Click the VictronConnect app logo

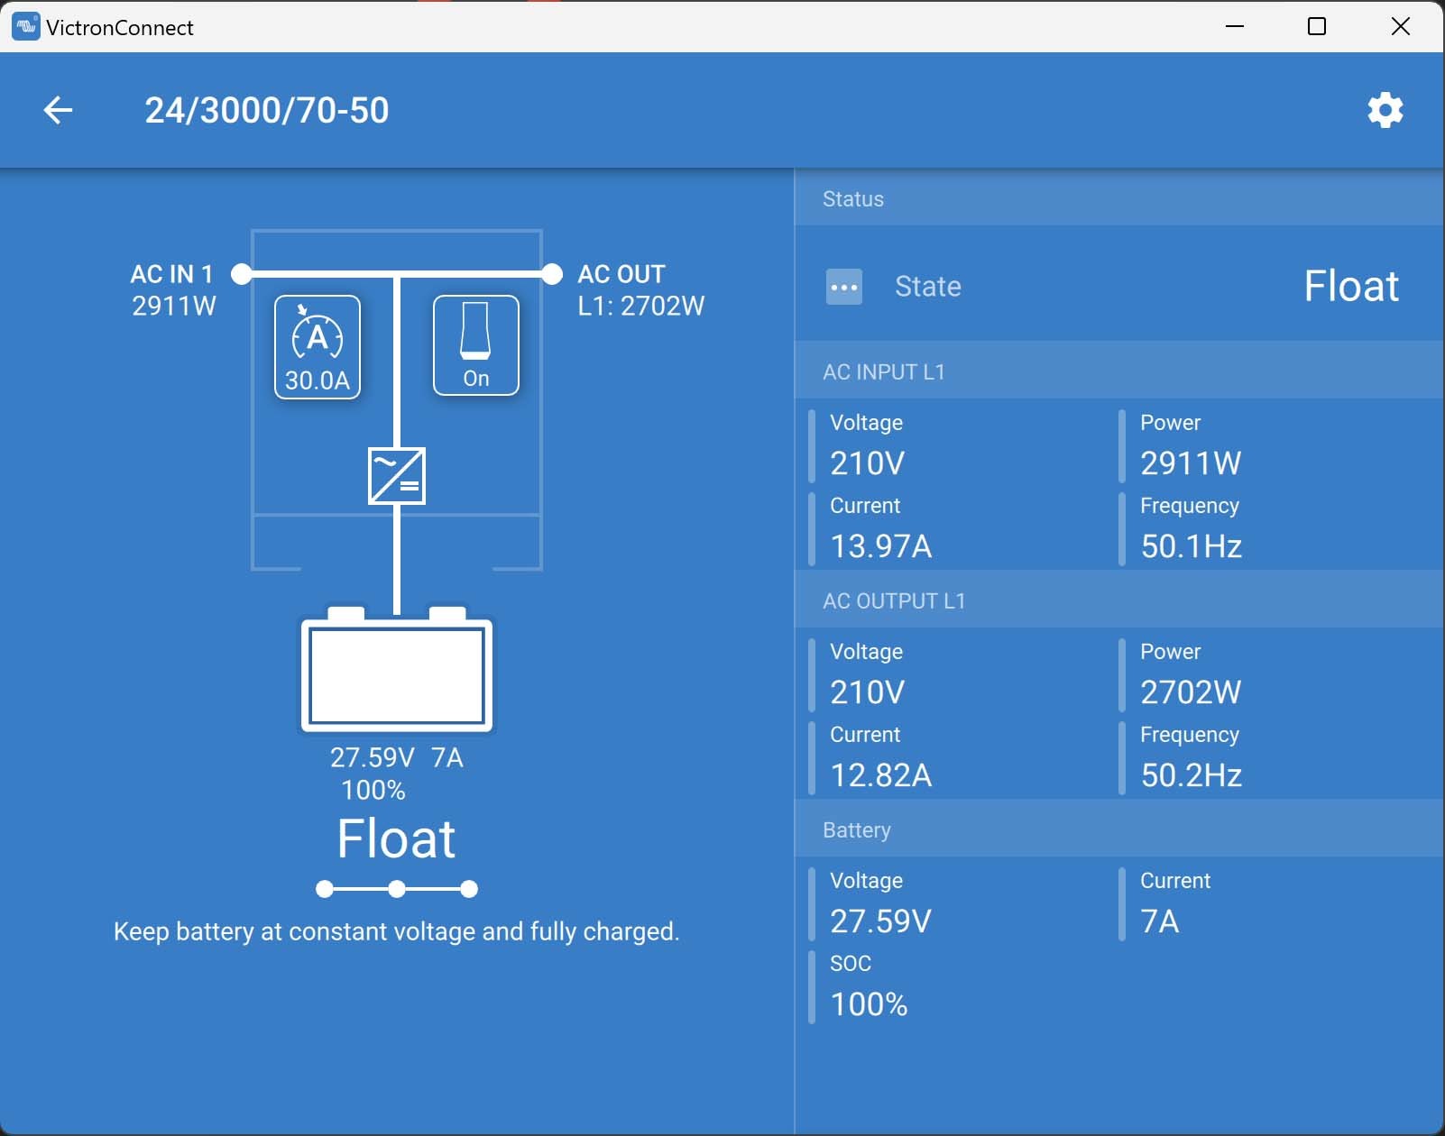[25, 27]
